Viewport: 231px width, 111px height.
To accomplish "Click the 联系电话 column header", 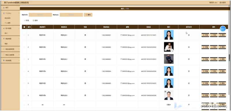I will [x=106, y=27].
